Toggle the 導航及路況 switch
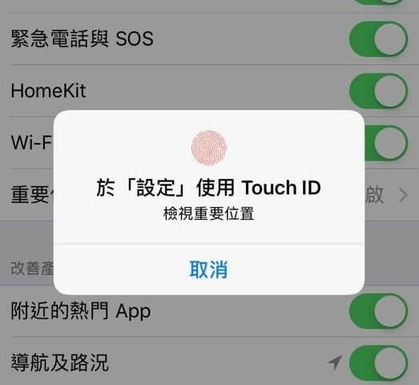419x385 pixels. tap(378, 363)
